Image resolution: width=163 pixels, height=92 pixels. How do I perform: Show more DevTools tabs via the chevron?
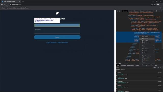tap(153, 11)
